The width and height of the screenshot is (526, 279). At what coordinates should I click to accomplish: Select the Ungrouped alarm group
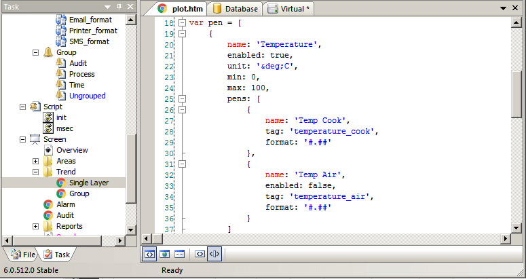(x=88, y=96)
